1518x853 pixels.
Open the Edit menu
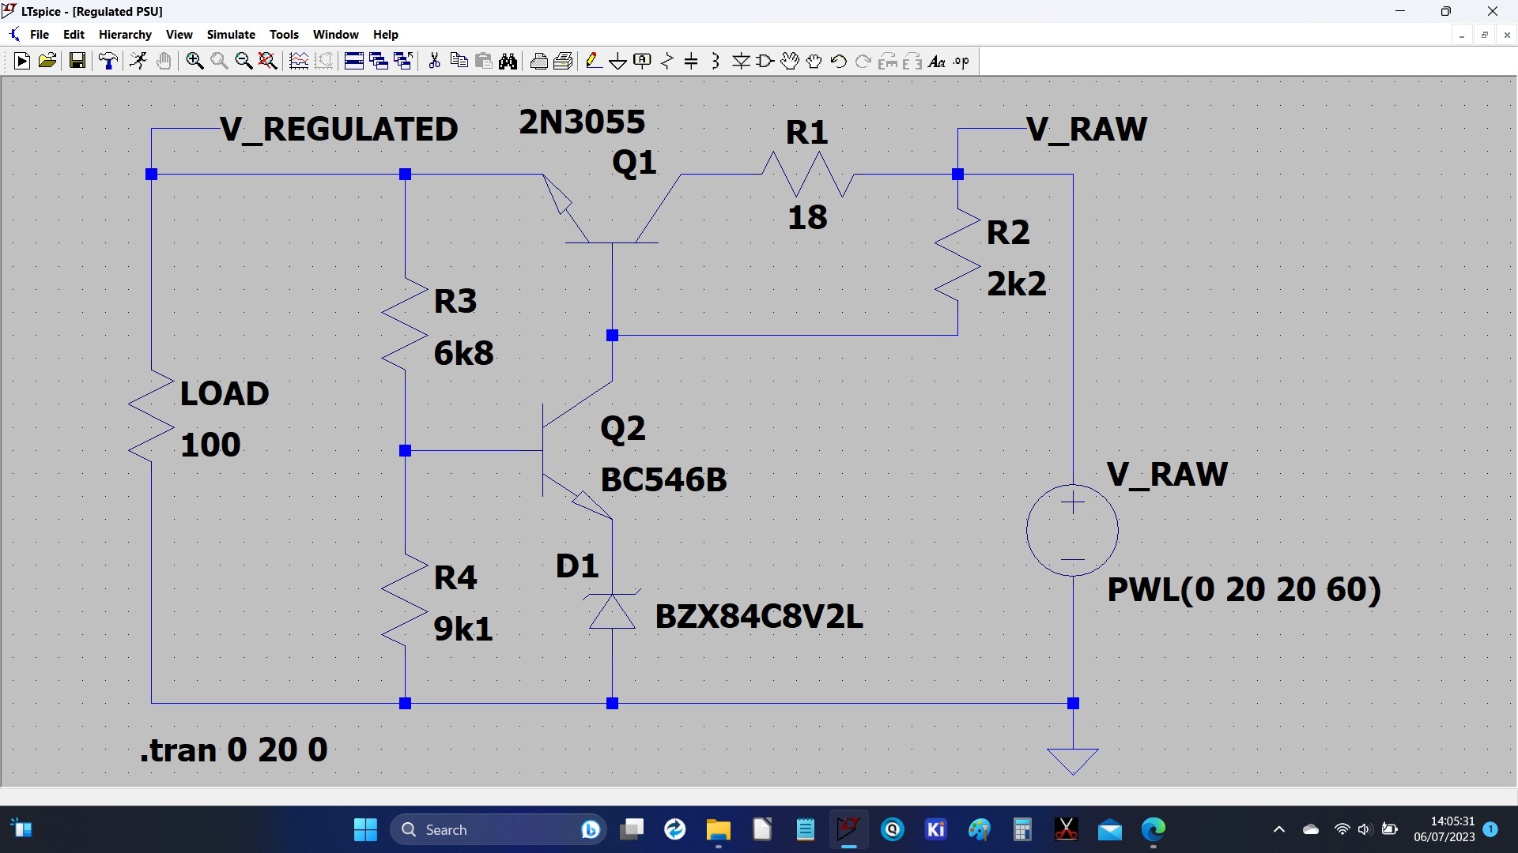[74, 35]
